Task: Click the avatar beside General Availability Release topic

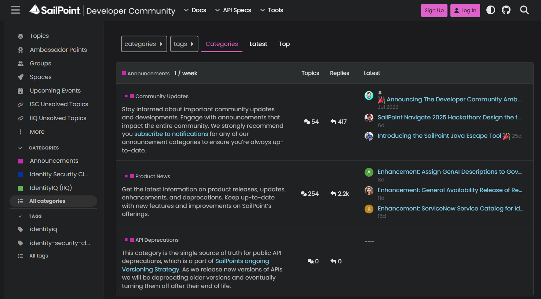Action: tap(369, 191)
